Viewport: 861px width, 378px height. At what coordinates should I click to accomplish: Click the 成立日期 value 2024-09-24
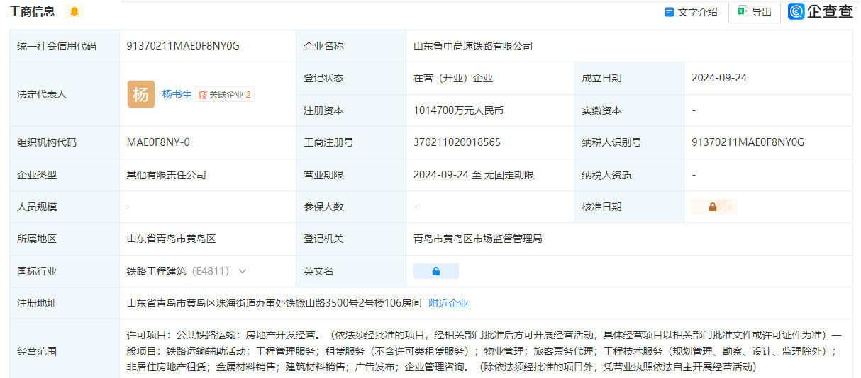click(719, 78)
